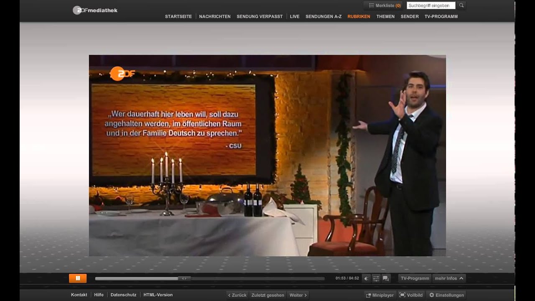The width and height of the screenshot is (535, 301).
Task: Click the playing video frame
Action: point(267,156)
